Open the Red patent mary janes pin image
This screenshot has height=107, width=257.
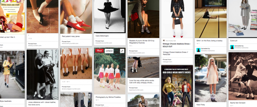76,16
